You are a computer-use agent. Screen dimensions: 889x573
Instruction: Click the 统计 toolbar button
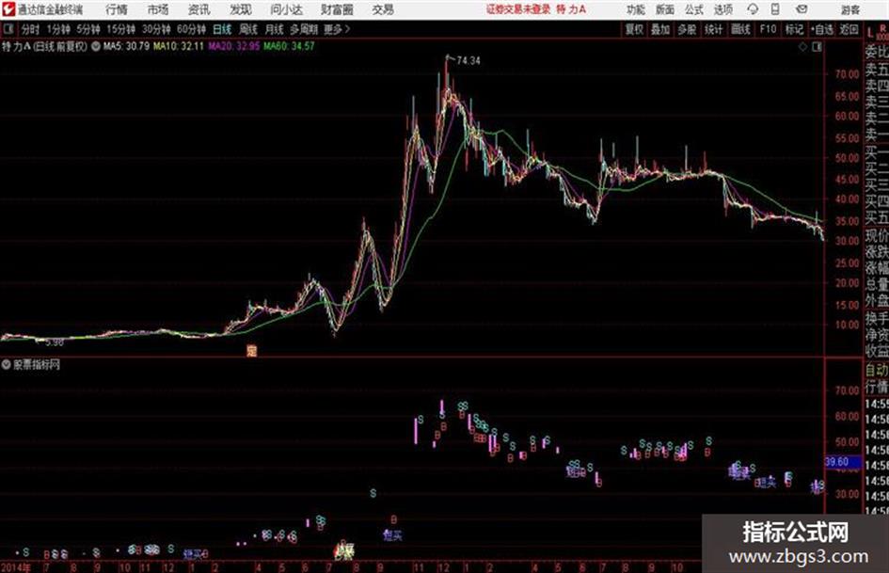(x=713, y=29)
